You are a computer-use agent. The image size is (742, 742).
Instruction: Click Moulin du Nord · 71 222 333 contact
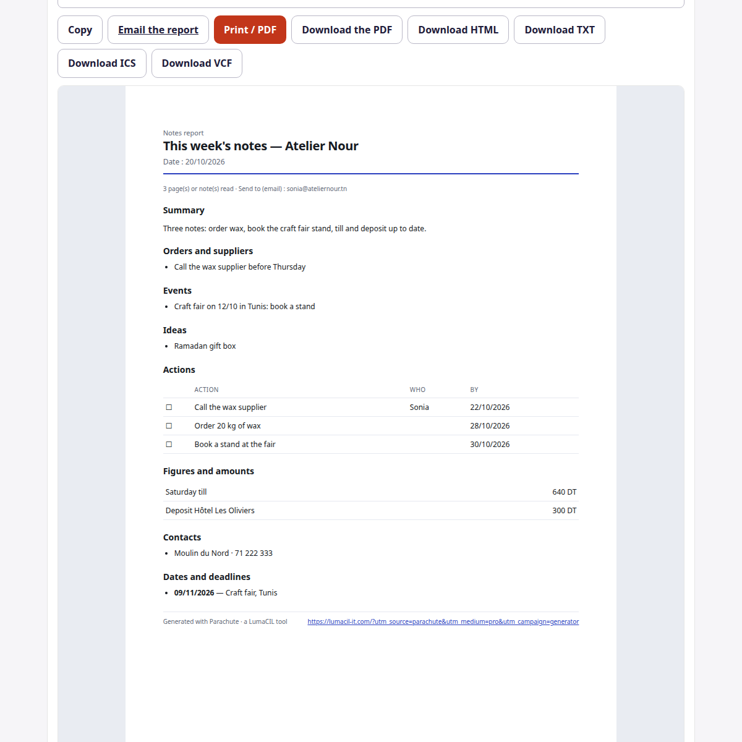tap(223, 553)
